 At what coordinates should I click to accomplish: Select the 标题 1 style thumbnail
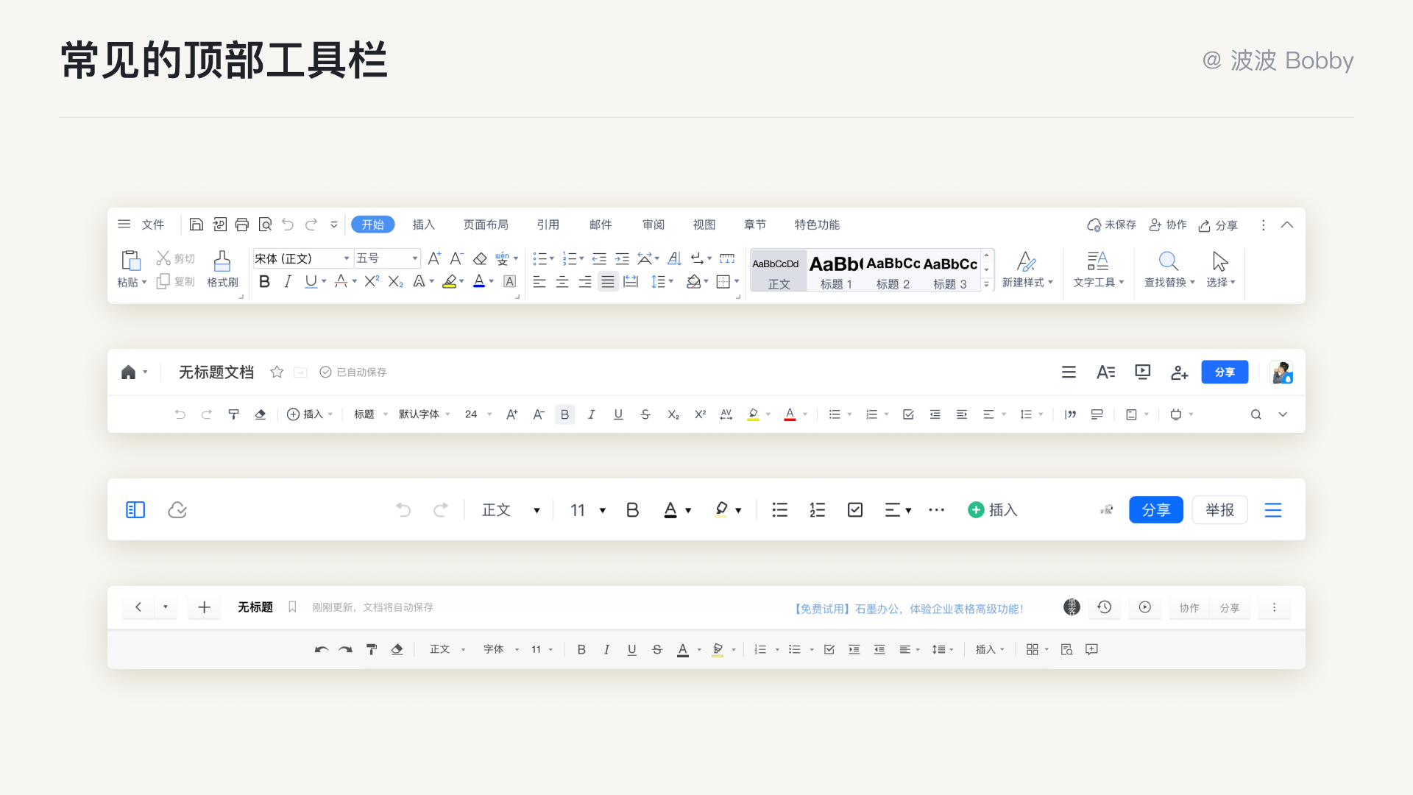pyautogui.click(x=836, y=271)
